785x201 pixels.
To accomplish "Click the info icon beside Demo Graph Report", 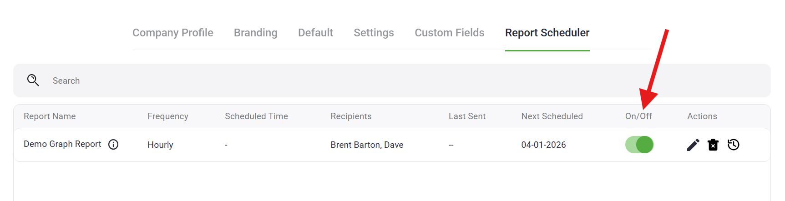I will coord(113,144).
